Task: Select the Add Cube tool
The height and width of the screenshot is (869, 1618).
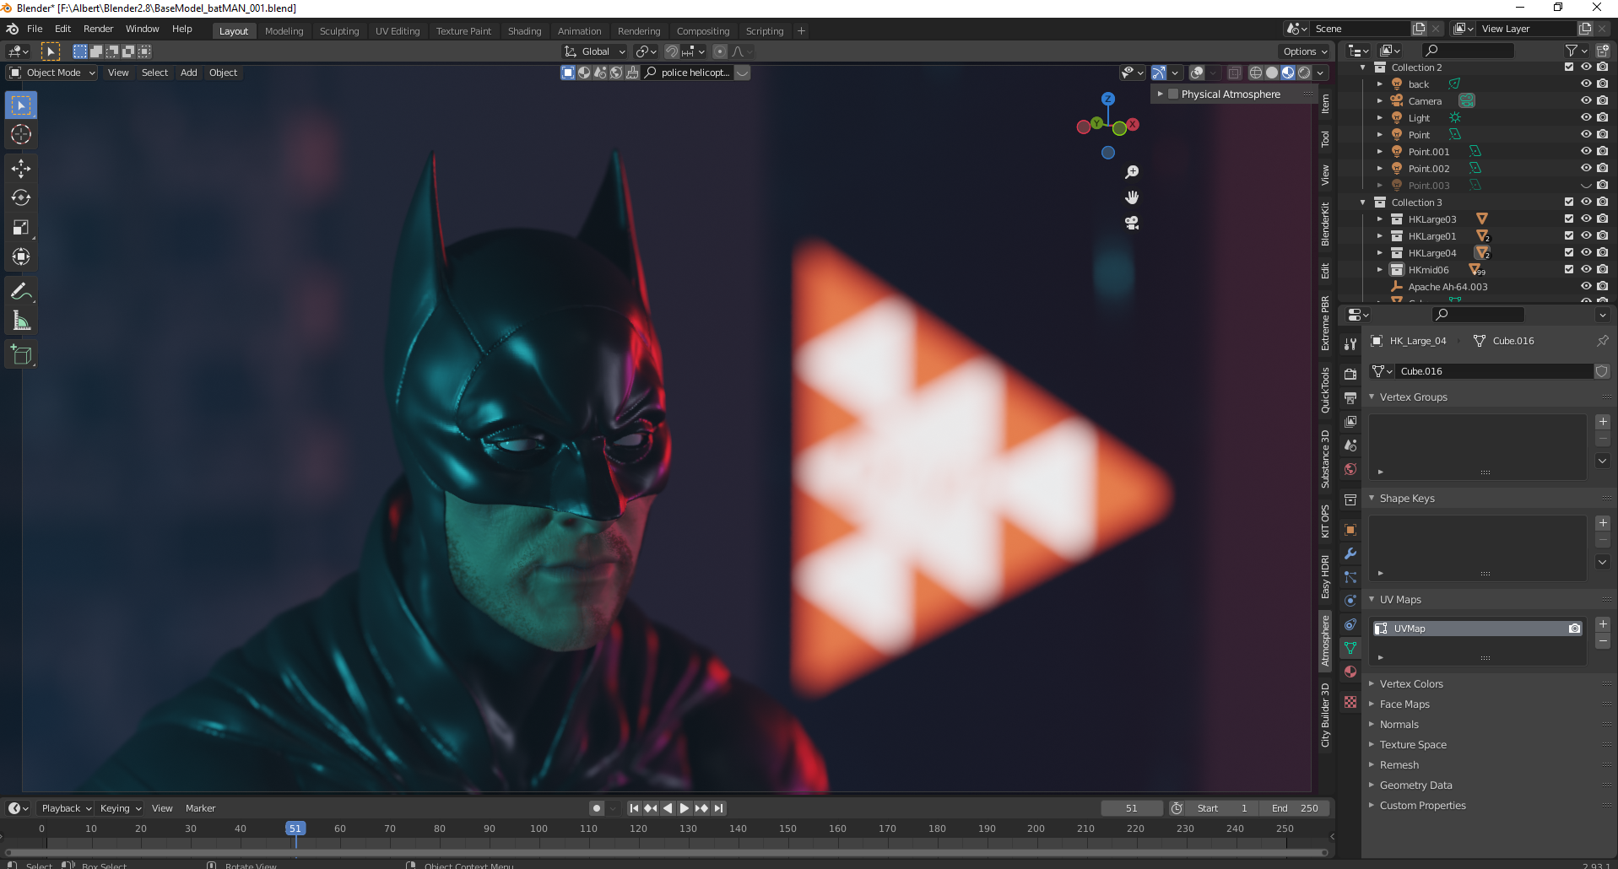Action: click(21, 355)
